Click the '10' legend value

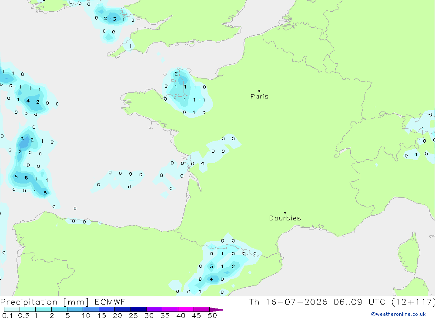[86, 315]
